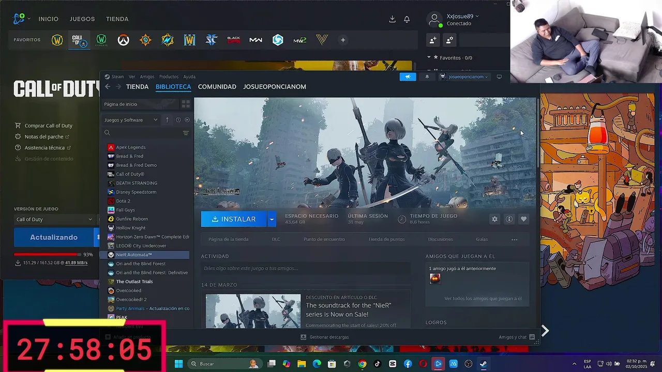Add a game to favorites with plus icon

(x=343, y=40)
